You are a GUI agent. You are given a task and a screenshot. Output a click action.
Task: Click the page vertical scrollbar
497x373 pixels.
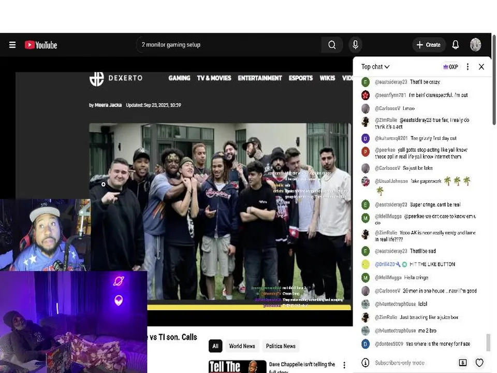494,79
